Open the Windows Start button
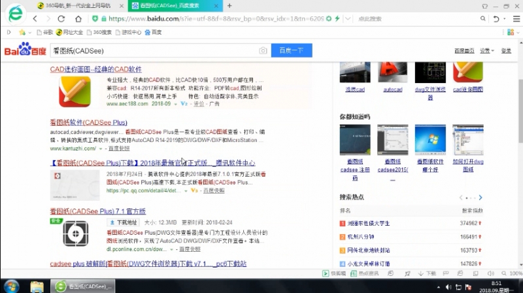Viewport: 523px width, 293px height. [11, 286]
